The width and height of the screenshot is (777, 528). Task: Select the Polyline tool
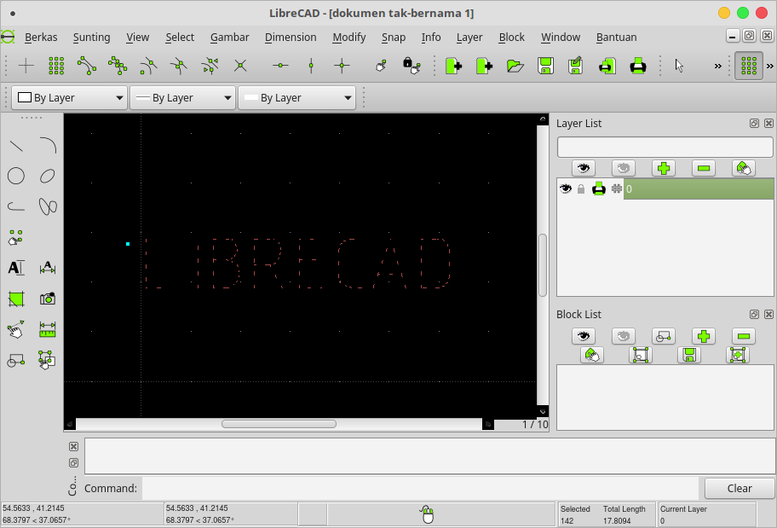[x=16, y=206]
